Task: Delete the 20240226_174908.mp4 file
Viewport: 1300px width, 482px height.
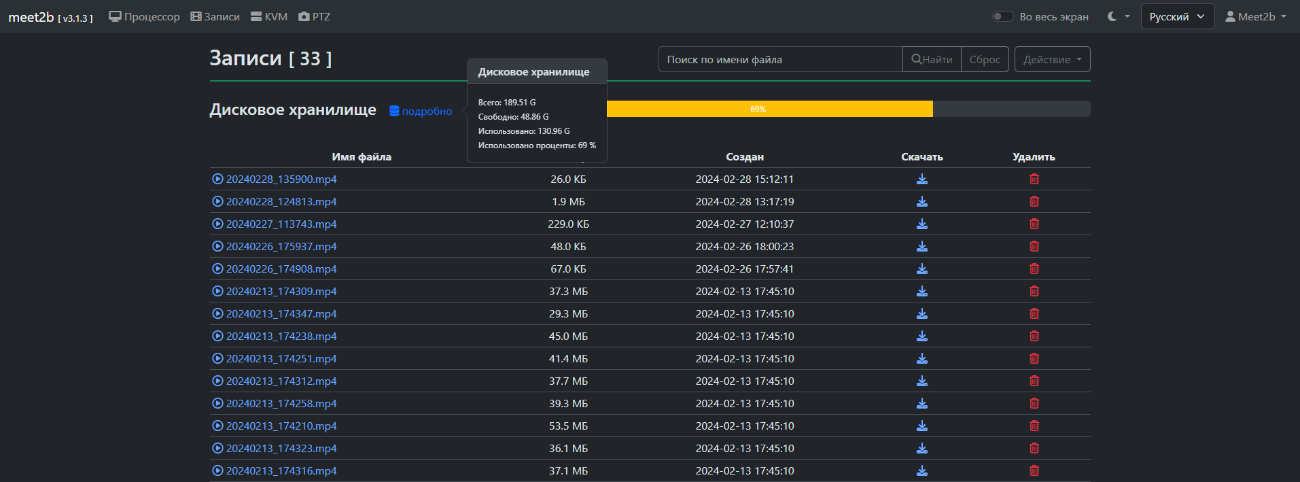Action: click(1034, 269)
